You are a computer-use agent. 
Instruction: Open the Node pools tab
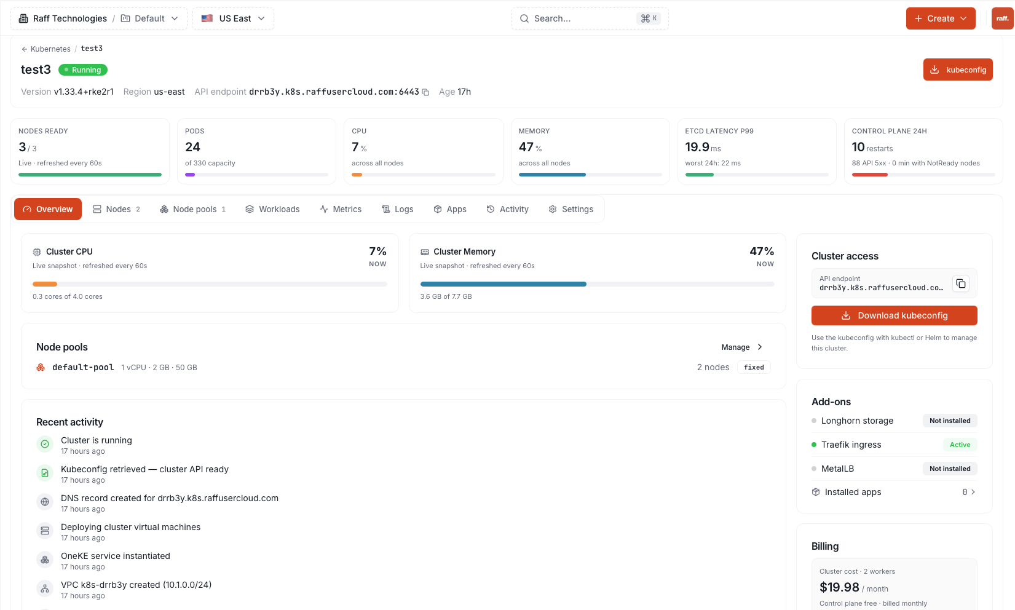pyautogui.click(x=192, y=209)
